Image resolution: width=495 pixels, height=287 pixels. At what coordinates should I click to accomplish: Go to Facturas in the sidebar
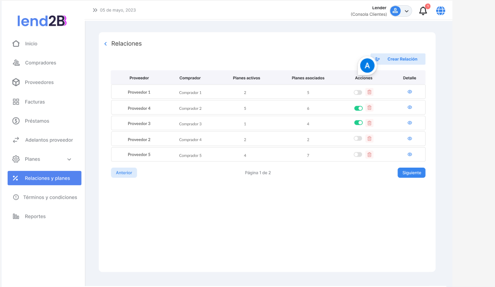pyautogui.click(x=34, y=102)
